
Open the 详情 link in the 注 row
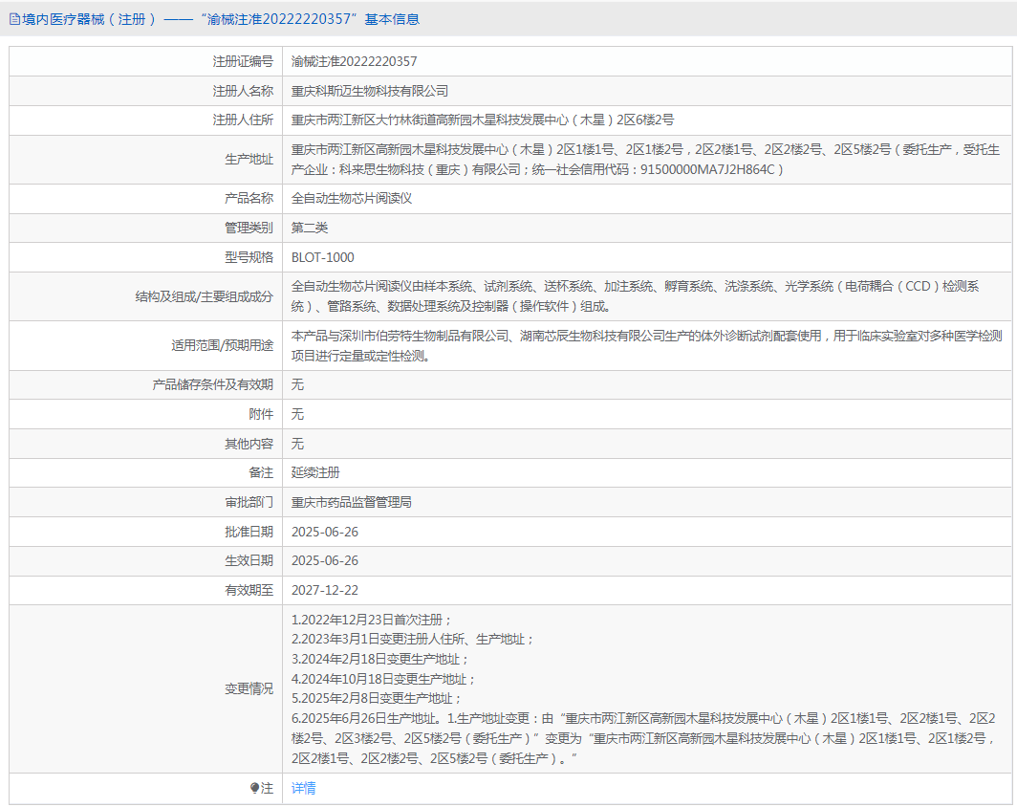304,788
